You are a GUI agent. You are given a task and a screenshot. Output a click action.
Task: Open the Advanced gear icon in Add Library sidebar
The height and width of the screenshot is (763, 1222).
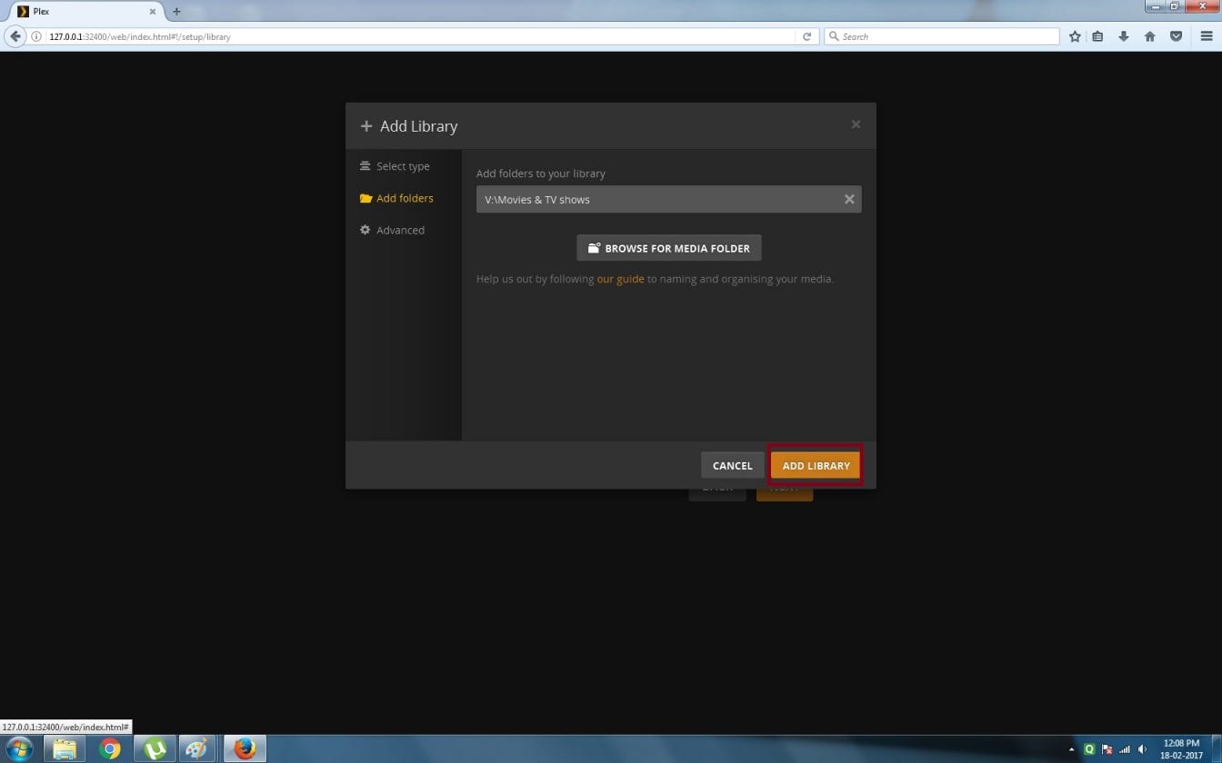point(365,230)
